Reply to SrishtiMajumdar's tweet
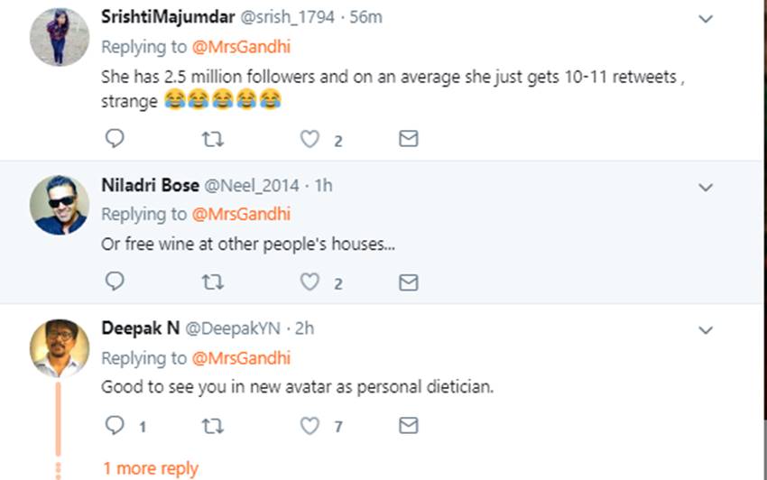The height and width of the screenshot is (480, 767). coord(115,139)
